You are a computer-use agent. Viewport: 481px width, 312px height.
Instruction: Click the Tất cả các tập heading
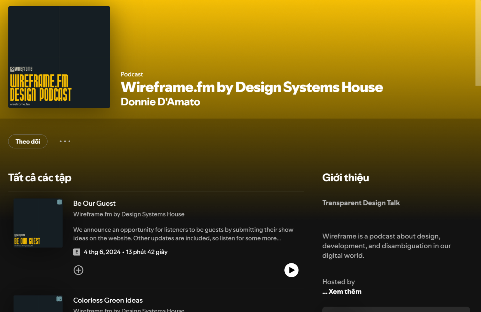pos(40,177)
